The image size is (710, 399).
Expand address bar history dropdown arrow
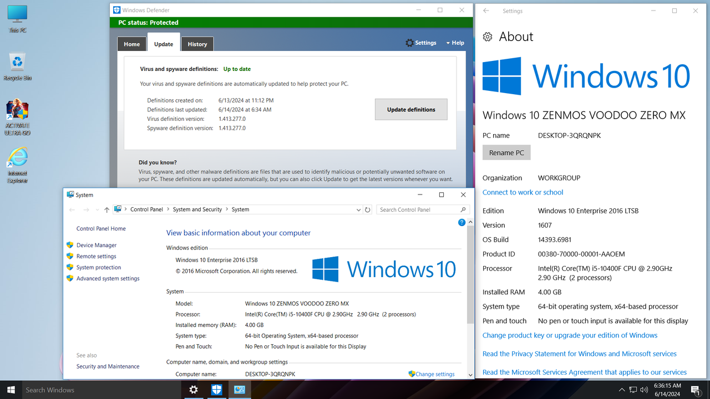click(x=358, y=210)
